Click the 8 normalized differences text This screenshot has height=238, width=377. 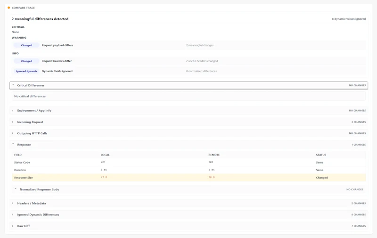(x=201, y=71)
